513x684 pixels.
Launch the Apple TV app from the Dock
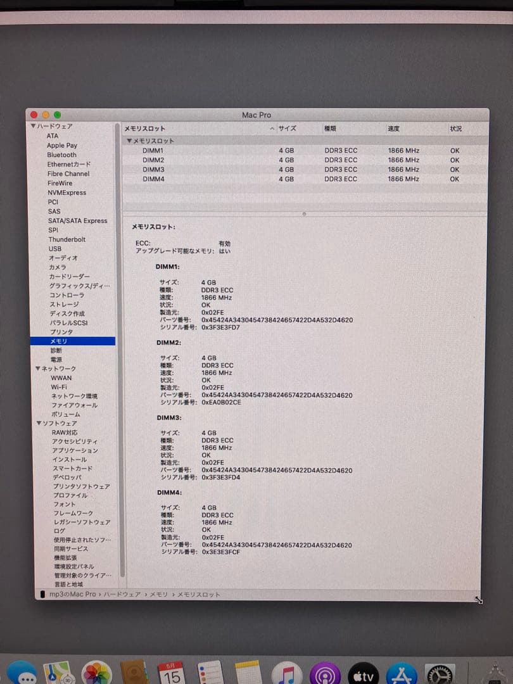tap(363, 673)
